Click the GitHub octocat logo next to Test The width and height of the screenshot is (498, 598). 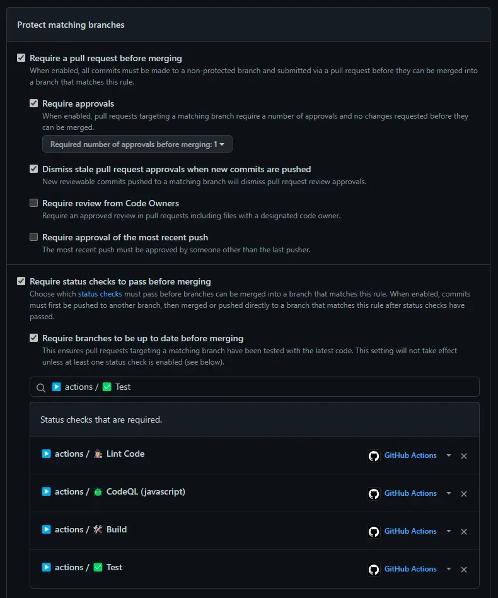pyautogui.click(x=374, y=569)
